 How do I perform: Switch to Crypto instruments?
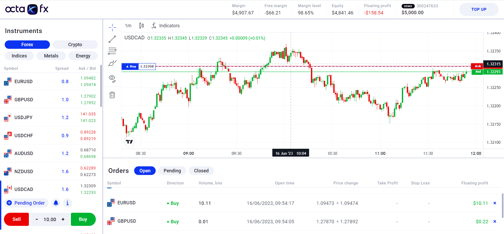pyautogui.click(x=75, y=45)
